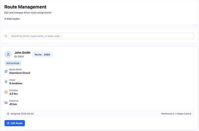The image size is (199, 131).
Task: Select the Downtown Circuit route name
Action: tap(20, 73)
